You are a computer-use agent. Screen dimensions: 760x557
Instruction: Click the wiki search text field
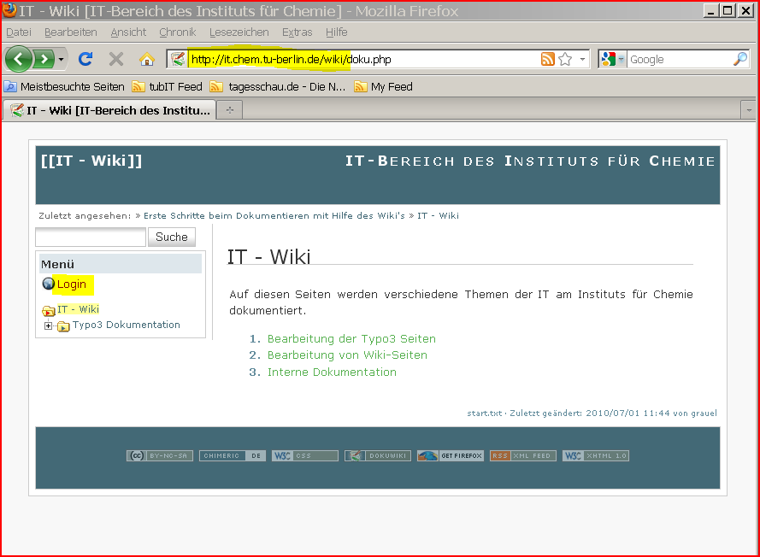[x=91, y=237]
